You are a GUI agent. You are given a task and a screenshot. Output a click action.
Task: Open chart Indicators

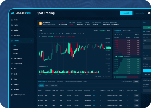(x=67, y=33)
